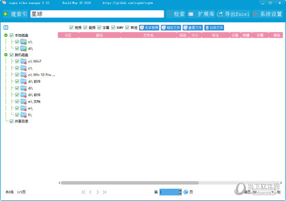The width and height of the screenshot is (286, 201).
Task: Open the per-page count dropdown showing 50
Action: coord(272,192)
